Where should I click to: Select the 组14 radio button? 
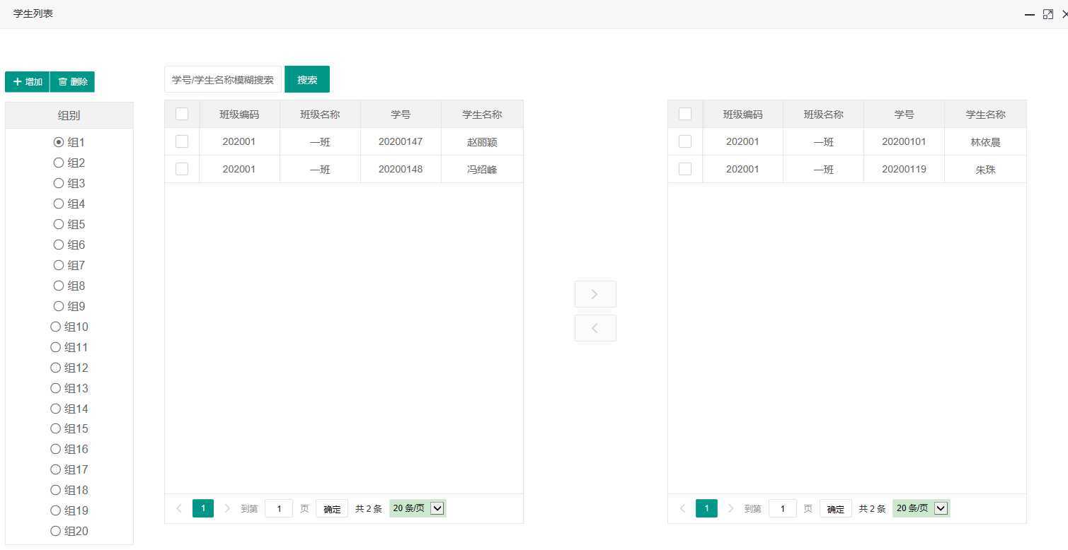(x=56, y=409)
